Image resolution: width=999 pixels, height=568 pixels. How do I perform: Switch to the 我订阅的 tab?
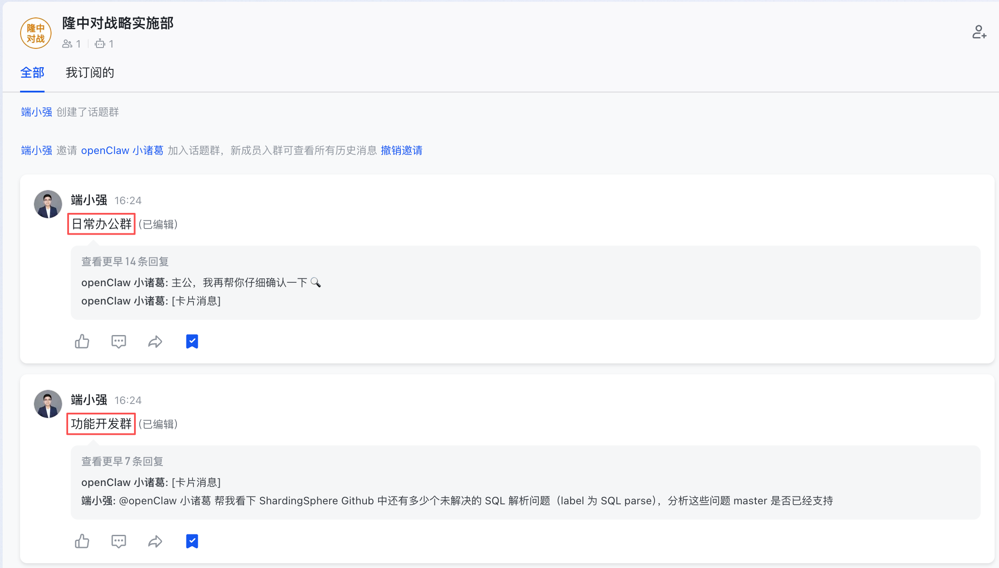pos(90,72)
